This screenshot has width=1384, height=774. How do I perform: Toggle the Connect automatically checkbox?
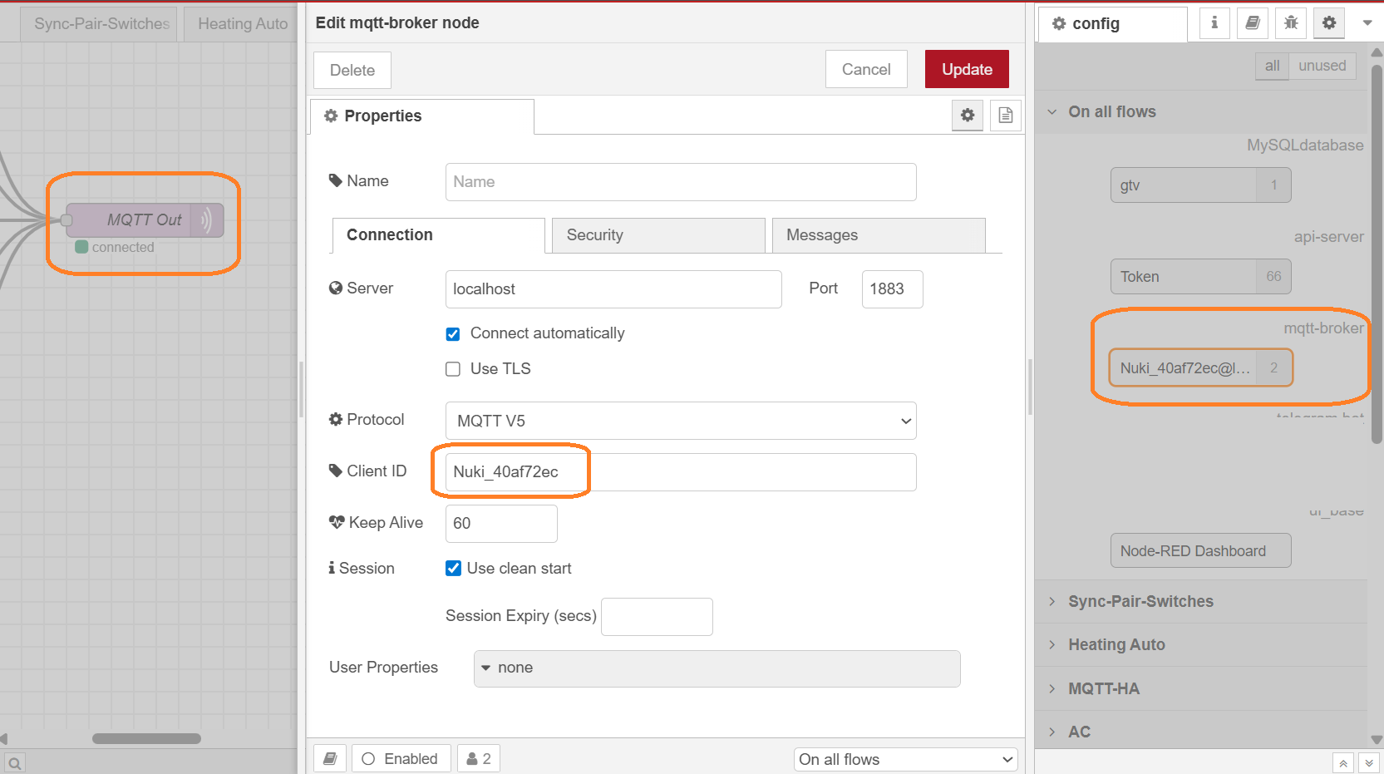point(453,334)
